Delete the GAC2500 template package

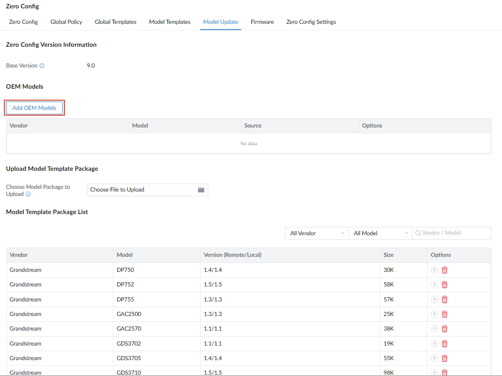(444, 314)
